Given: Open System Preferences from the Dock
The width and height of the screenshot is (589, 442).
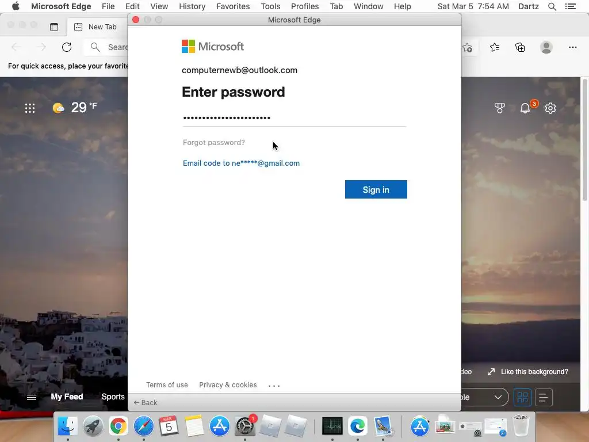Looking at the screenshot, I should (245, 426).
